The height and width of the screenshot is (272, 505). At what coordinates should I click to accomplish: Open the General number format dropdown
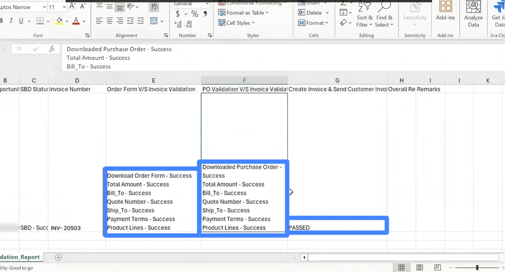coord(207,3)
